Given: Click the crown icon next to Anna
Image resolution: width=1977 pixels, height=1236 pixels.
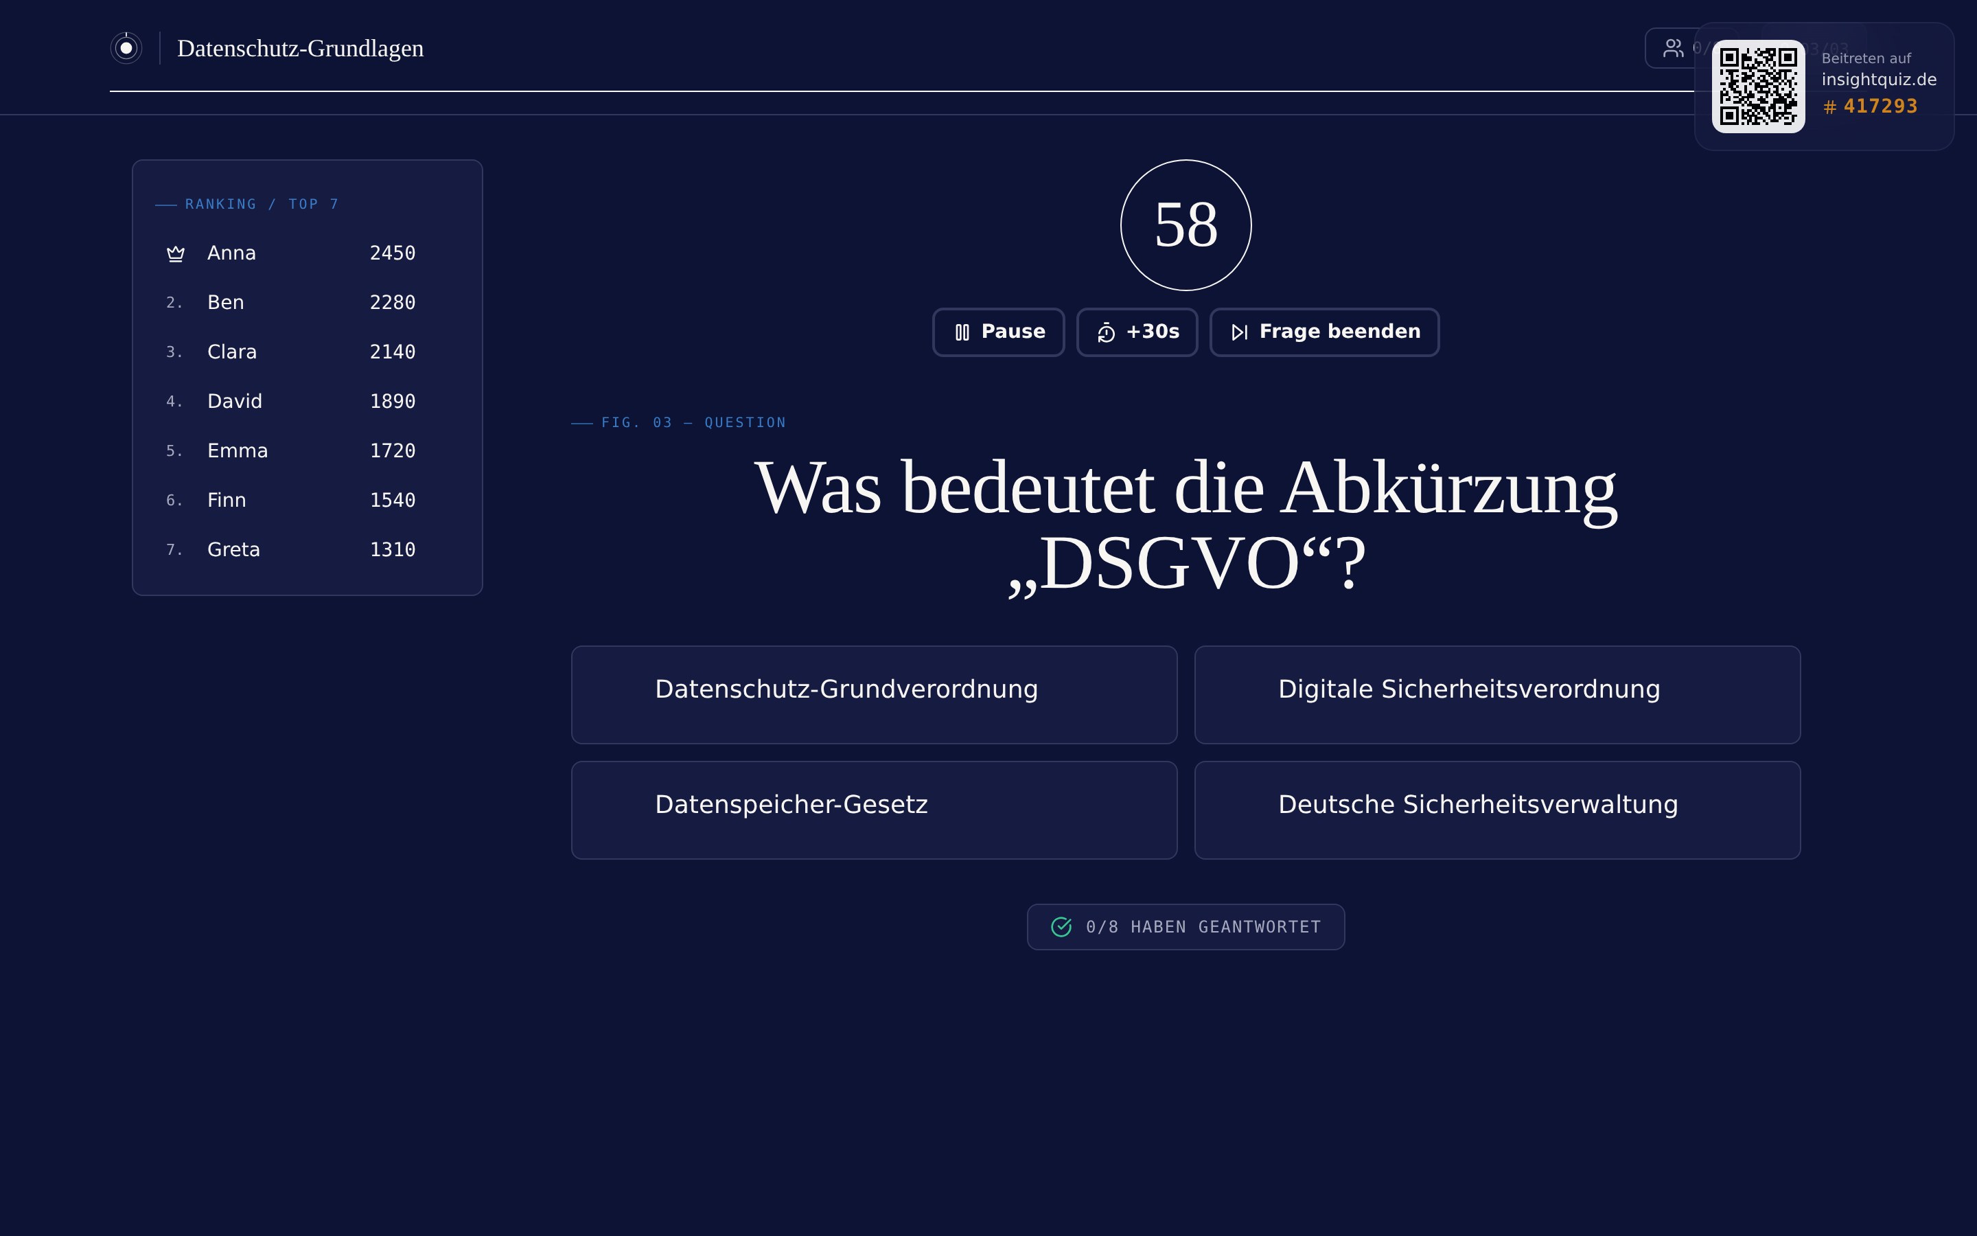Looking at the screenshot, I should click(x=176, y=253).
